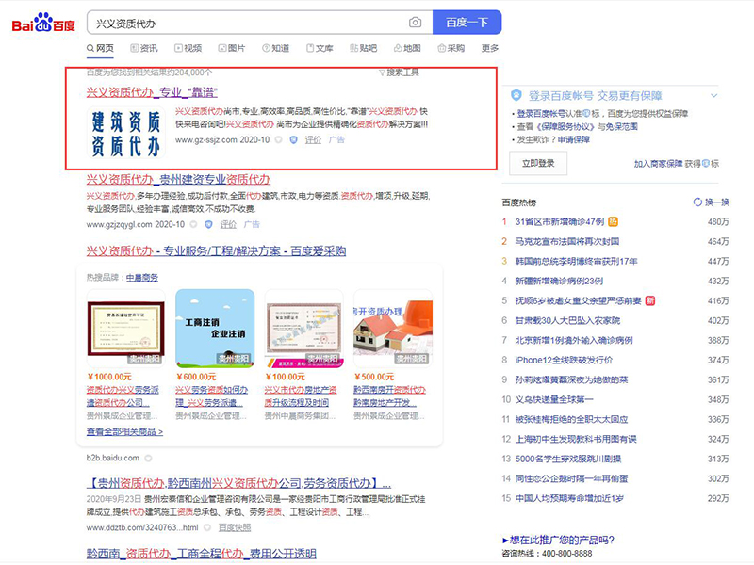754x565 pixels.
Task: Open hot topic 甘肃载30人大巴坠入农家院
Action: pos(567,320)
